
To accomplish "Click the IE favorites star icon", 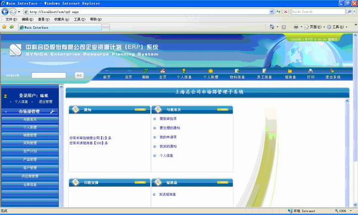I will pyautogui.click(x=4, y=27).
